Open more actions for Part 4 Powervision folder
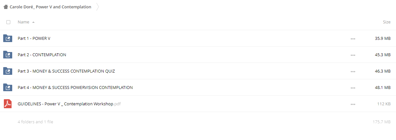396x140 pixels. point(353,88)
